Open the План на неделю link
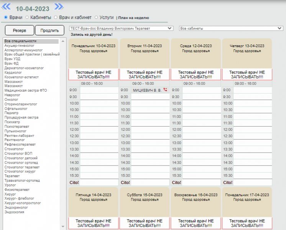 (x=134, y=18)
